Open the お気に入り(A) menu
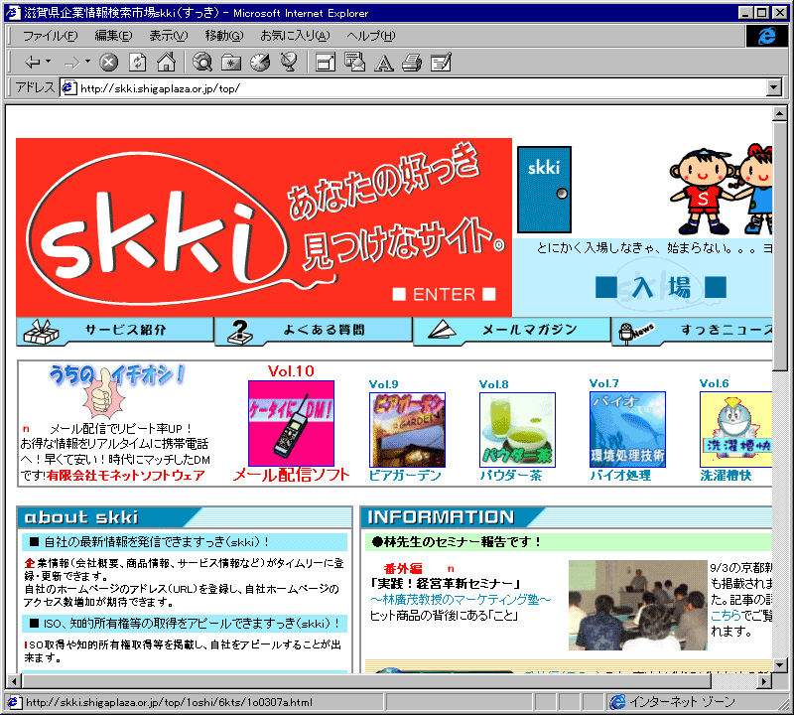This screenshot has width=794, height=715. tap(295, 36)
